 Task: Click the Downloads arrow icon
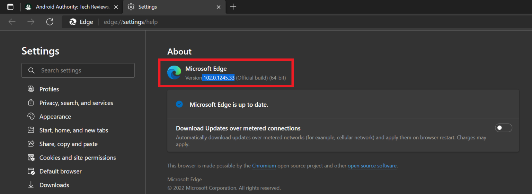(31, 185)
